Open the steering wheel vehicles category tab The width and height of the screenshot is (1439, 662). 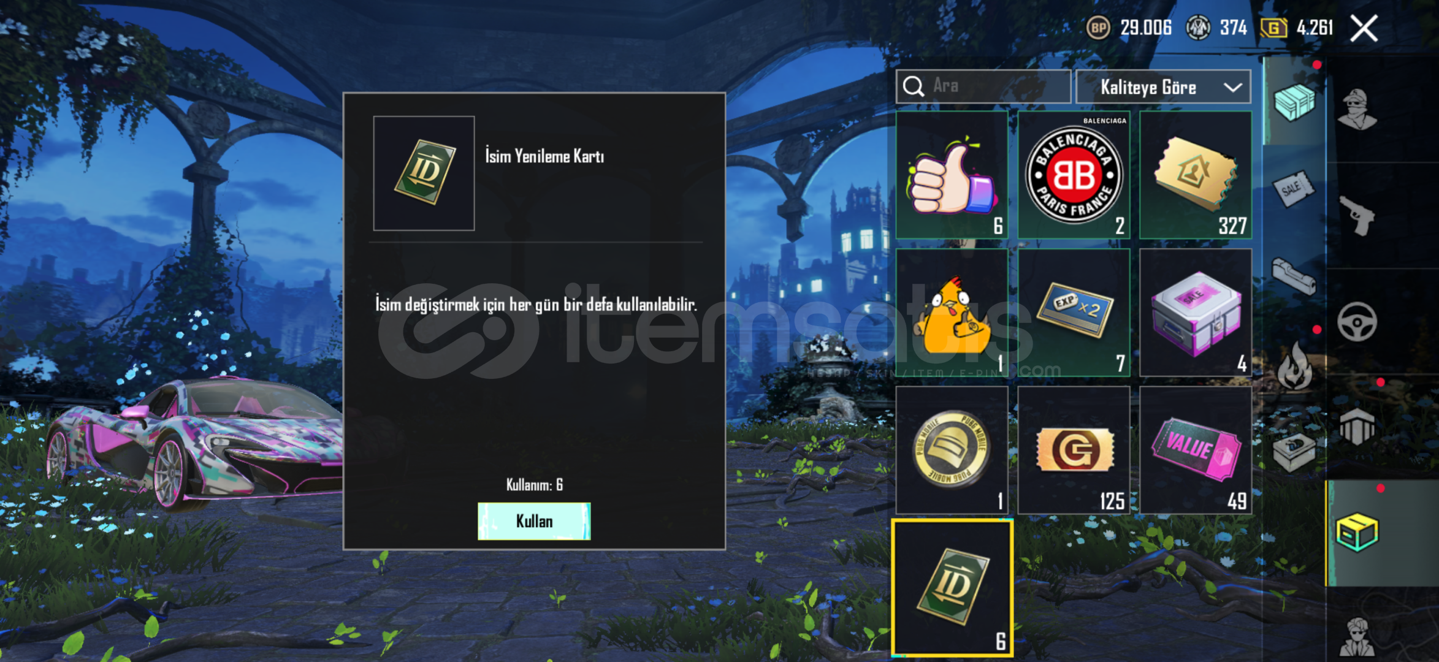click(1357, 322)
